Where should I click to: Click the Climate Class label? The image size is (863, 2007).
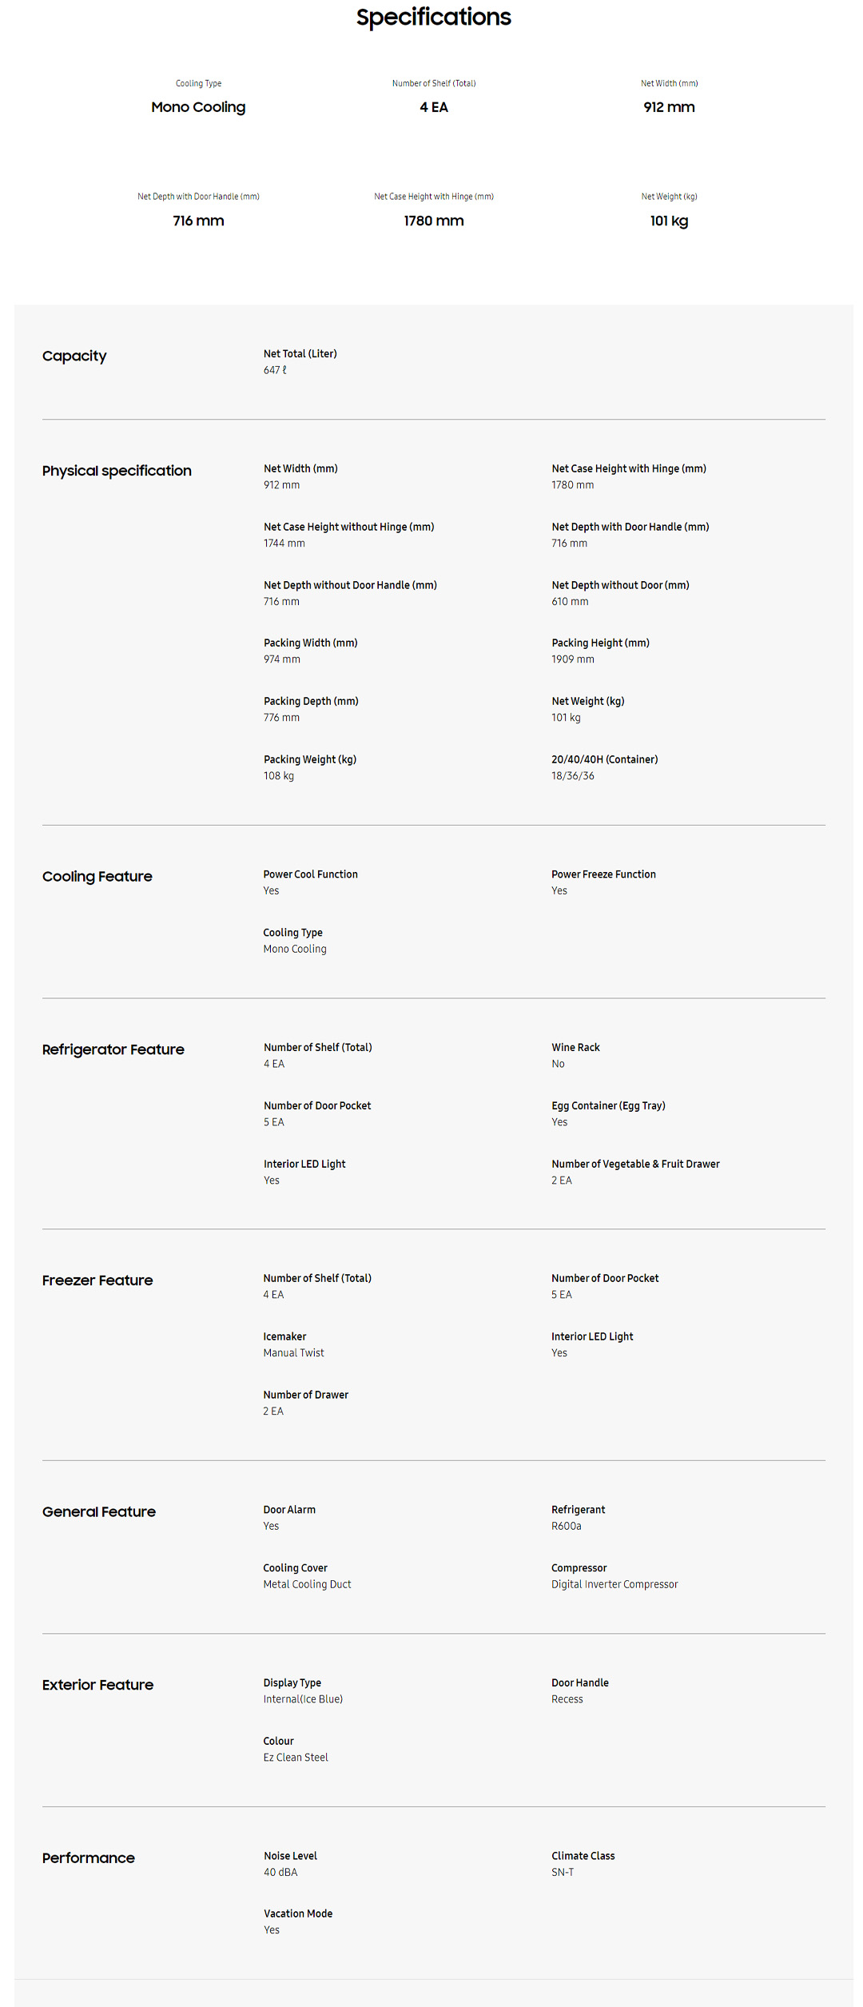click(583, 1856)
